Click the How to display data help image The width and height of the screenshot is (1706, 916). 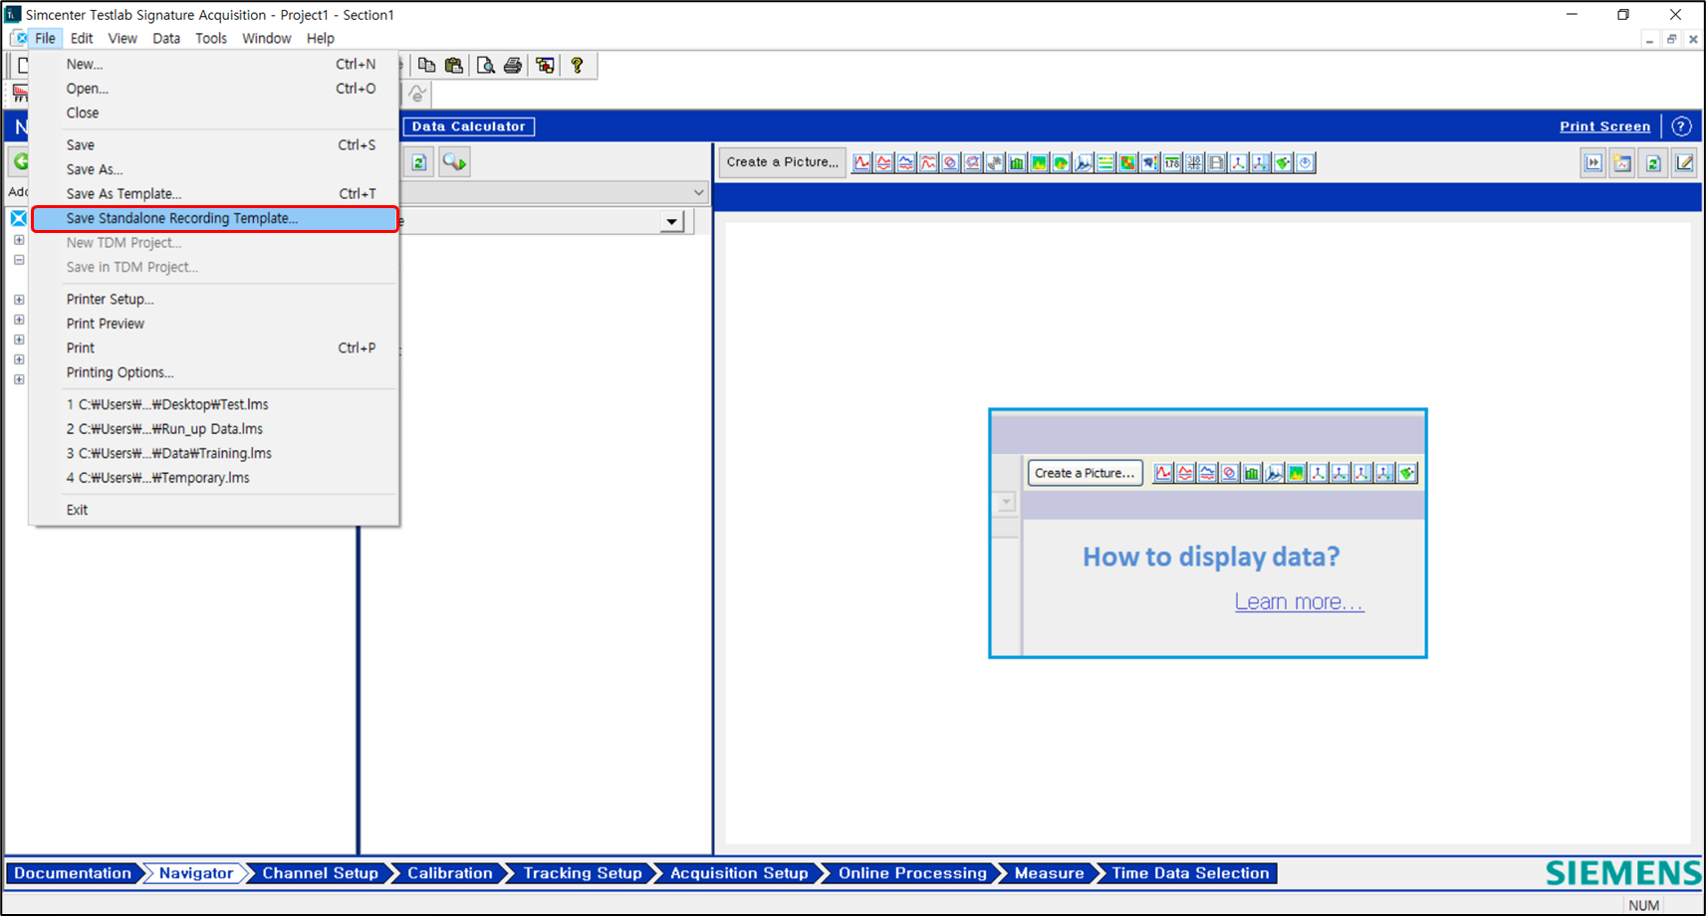[x=1208, y=533]
